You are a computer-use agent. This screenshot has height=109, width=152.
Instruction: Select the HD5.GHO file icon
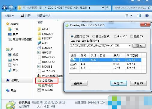(x=39, y=62)
